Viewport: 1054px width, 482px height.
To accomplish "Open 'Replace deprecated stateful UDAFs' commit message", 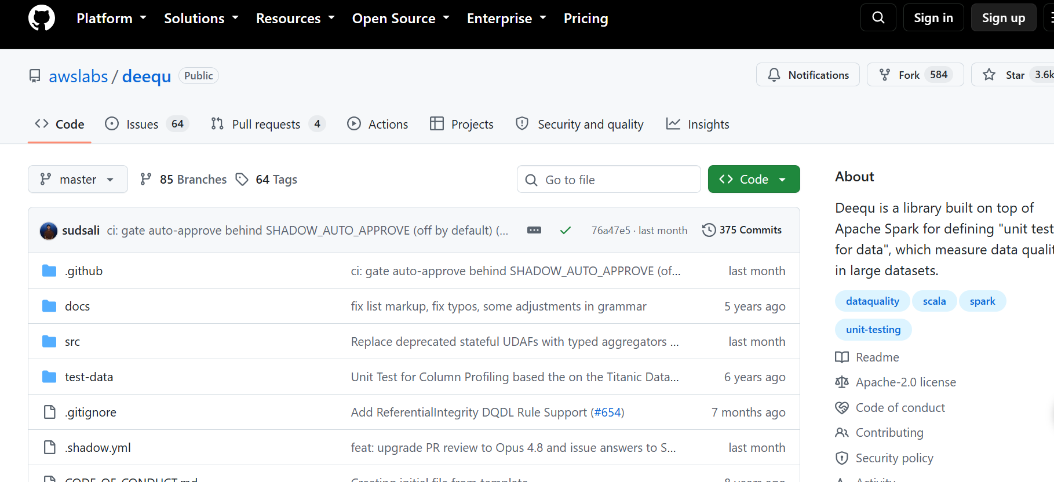I will tap(515, 342).
